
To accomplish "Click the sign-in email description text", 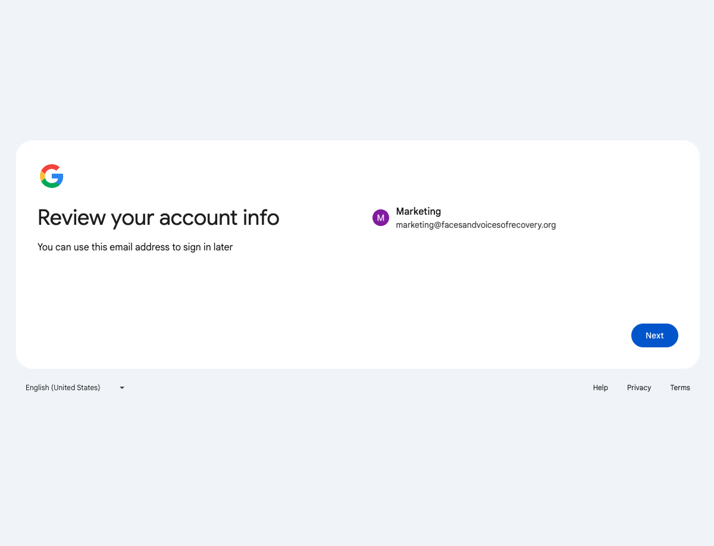I will pos(135,247).
